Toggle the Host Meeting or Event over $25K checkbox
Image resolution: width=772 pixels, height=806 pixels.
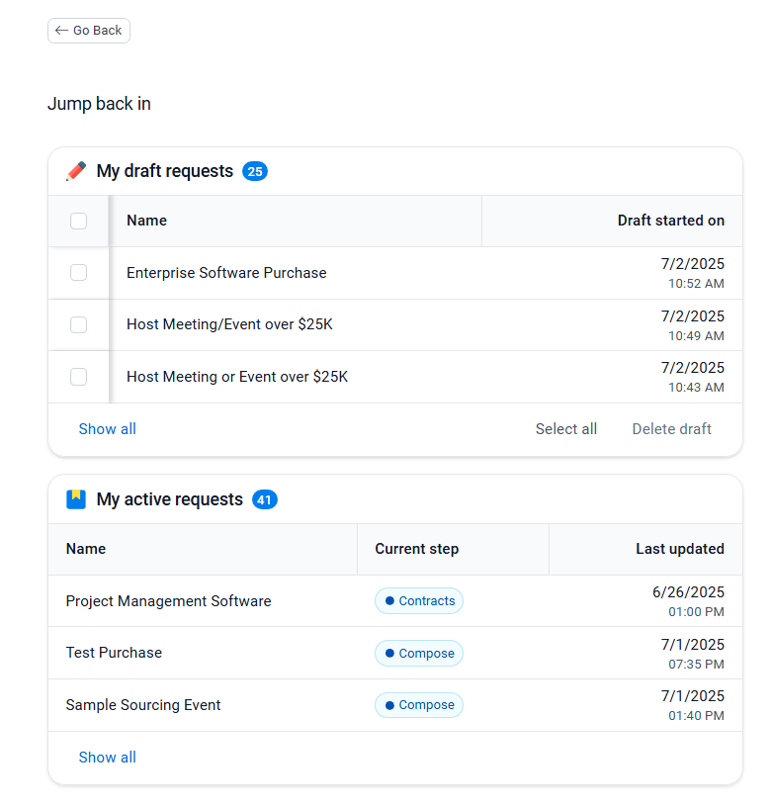click(x=79, y=377)
